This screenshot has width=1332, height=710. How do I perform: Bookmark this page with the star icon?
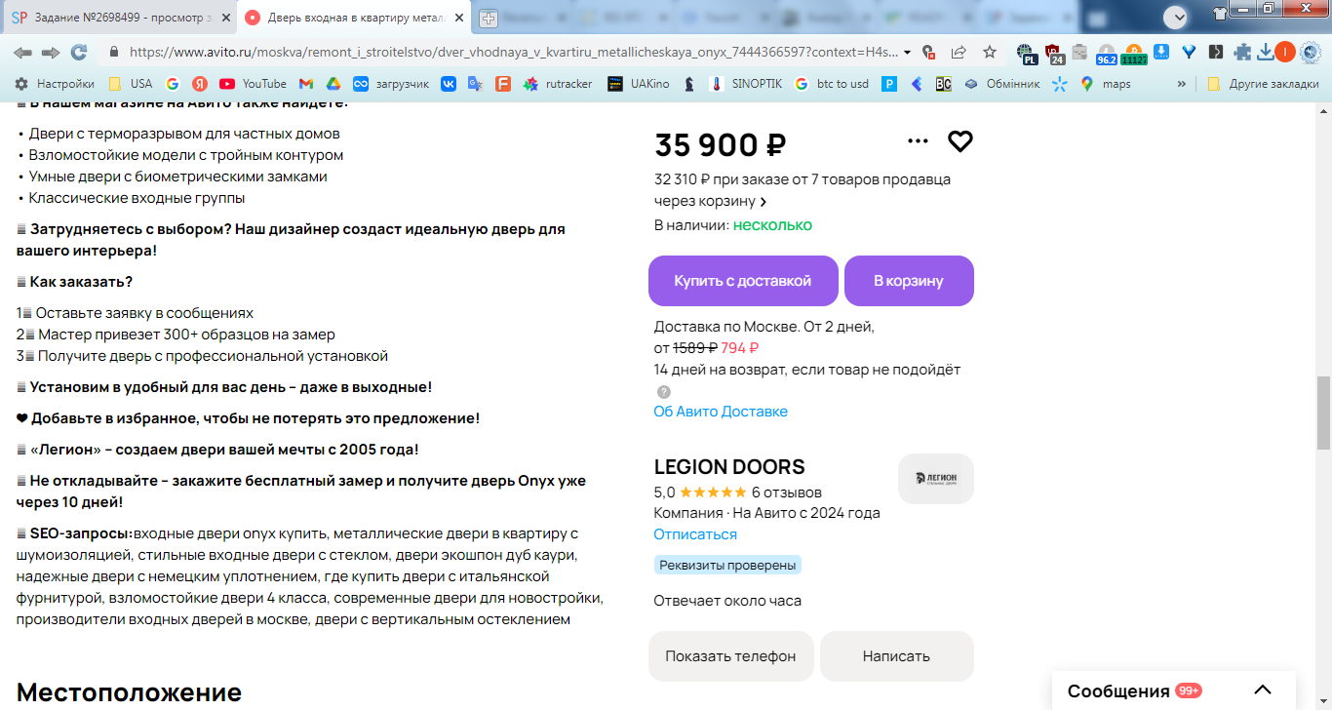(990, 52)
